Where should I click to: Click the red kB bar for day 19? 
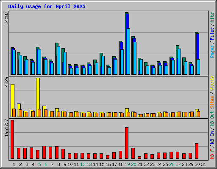coord(127,143)
